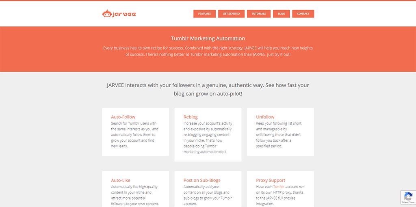Open reCAPTCHA Privacy link
This screenshot has width=416, height=207.
[x=405, y=202]
